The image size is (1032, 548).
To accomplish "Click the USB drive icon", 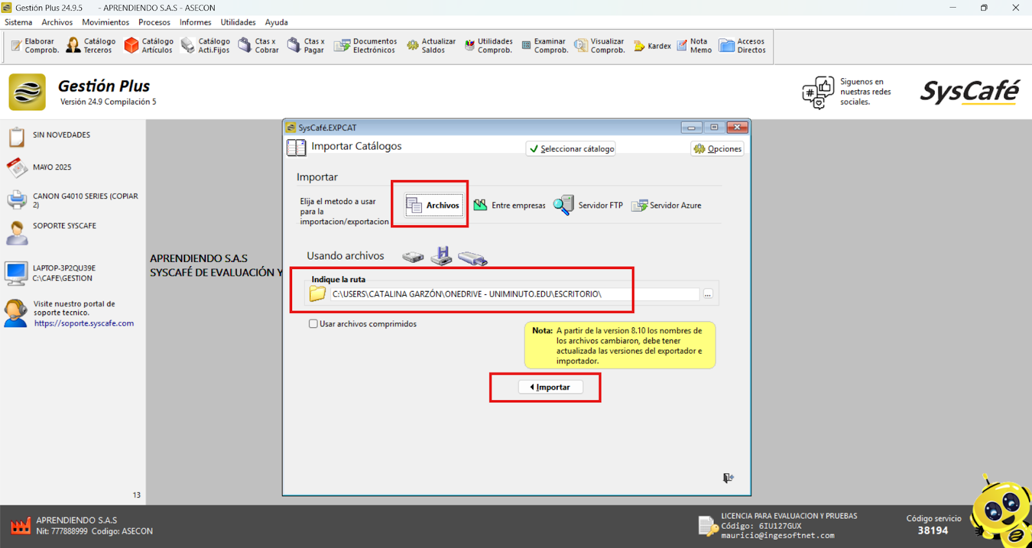I will [473, 258].
